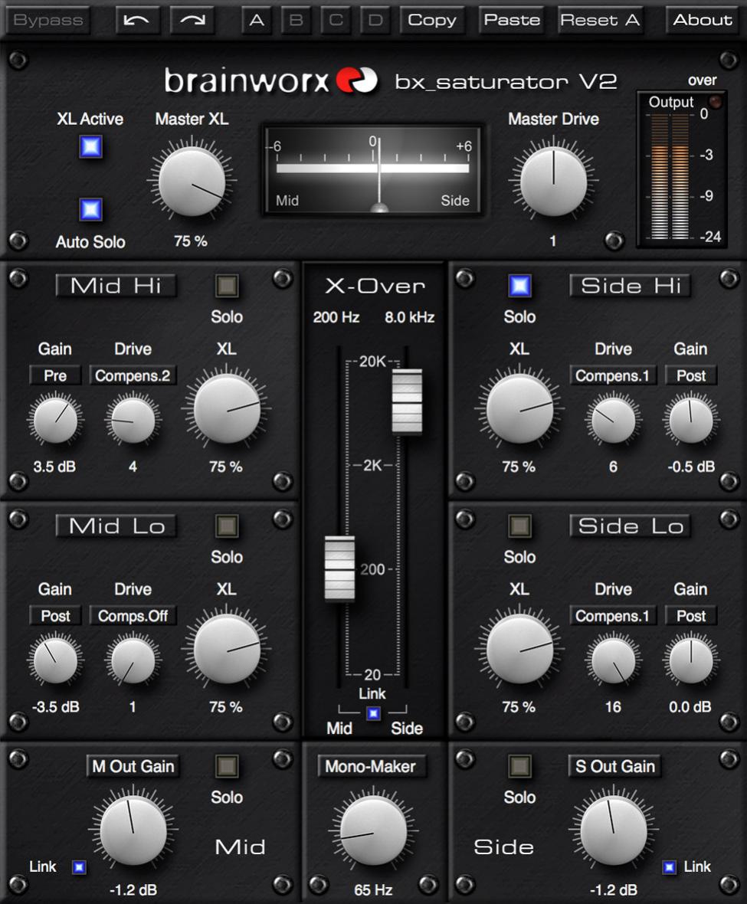Click the 3.5 dB Mid Hi gain value
The height and width of the screenshot is (904, 747).
tap(54, 467)
